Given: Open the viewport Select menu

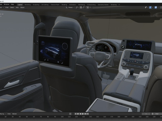Looking at the screenshot, I should click(x=12, y=7).
